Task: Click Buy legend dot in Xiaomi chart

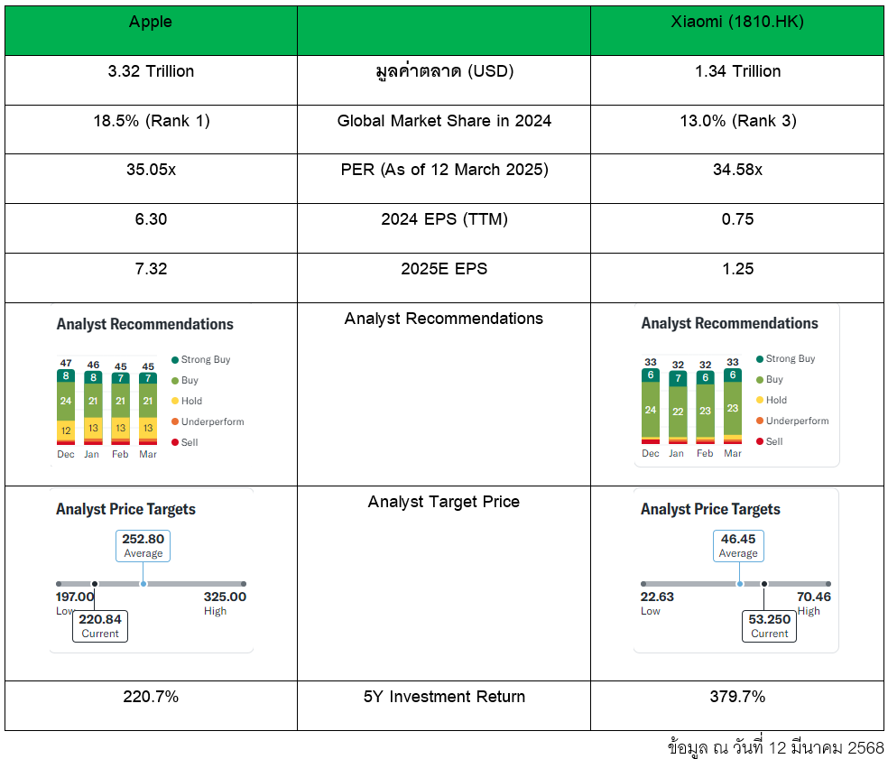Action: 760,379
